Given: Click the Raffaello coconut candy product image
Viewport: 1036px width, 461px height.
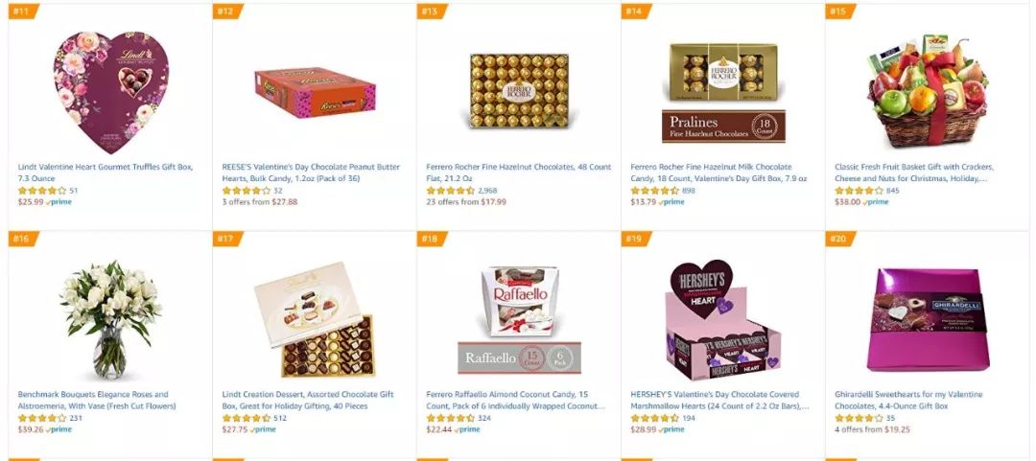Looking at the screenshot, I should (519, 320).
